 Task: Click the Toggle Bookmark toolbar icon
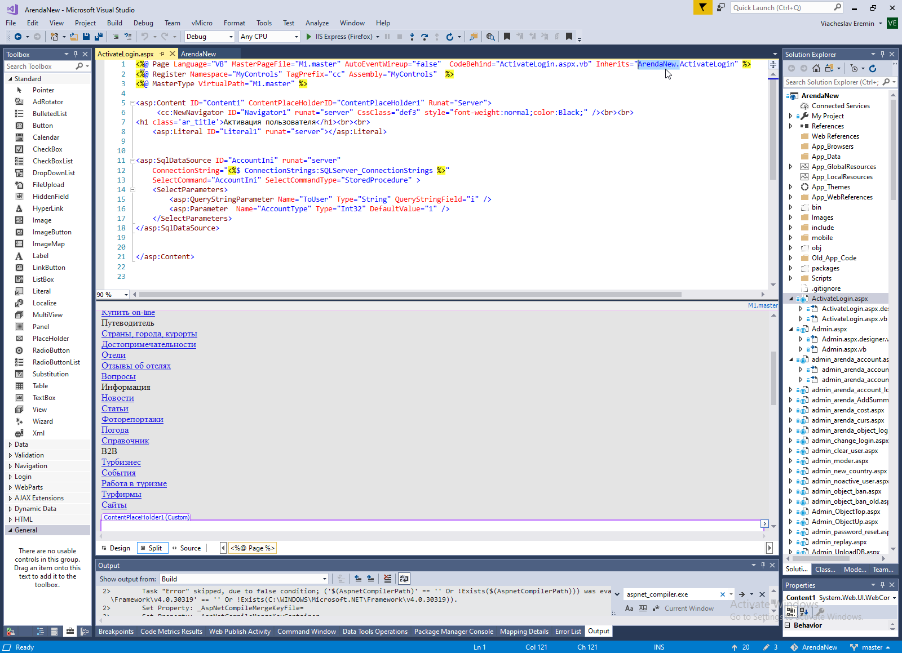(x=507, y=37)
